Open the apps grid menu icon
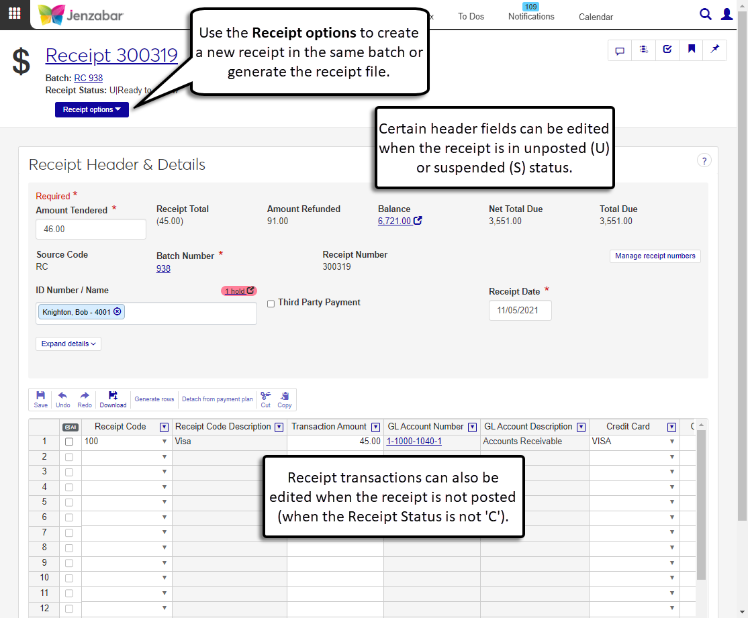Viewport: 748px width, 618px height. 14,13
